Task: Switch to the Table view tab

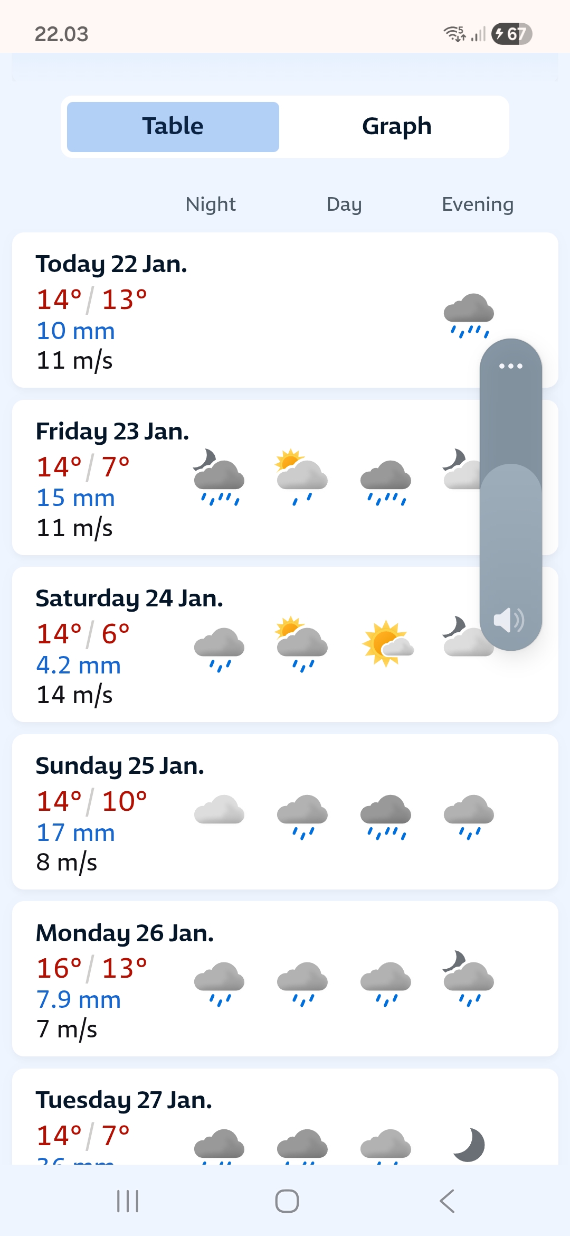Action: [x=173, y=127]
